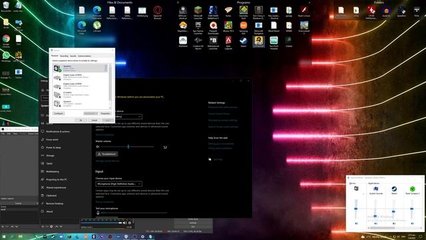Open Windows Start button on taskbar

(4, 237)
